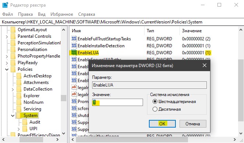The width and height of the screenshot is (244, 143).
Task: Click the NonEnum folder icon
Action: (19, 102)
